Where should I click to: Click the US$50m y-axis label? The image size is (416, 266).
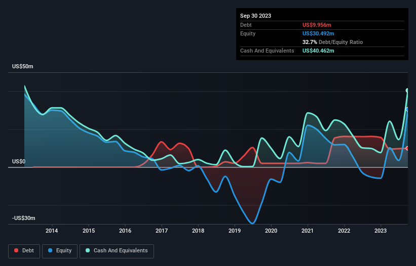(x=23, y=66)
